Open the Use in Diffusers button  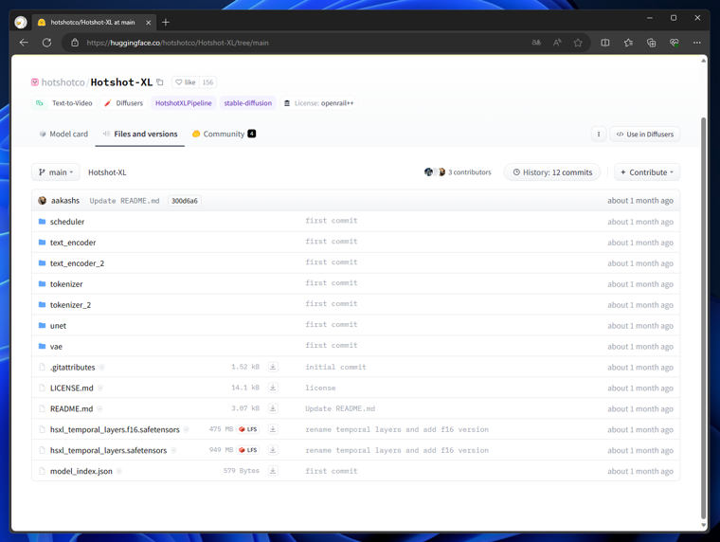pos(645,135)
